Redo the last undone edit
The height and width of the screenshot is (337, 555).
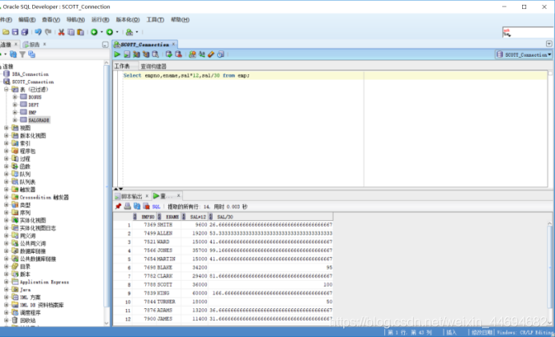point(48,32)
